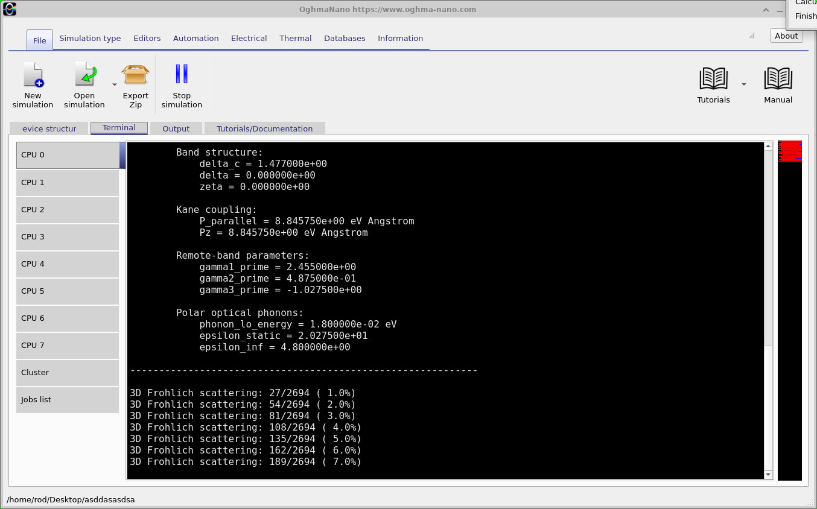The image size is (817, 509).
Task: Open the Information ribbon tab
Action: pos(401,38)
